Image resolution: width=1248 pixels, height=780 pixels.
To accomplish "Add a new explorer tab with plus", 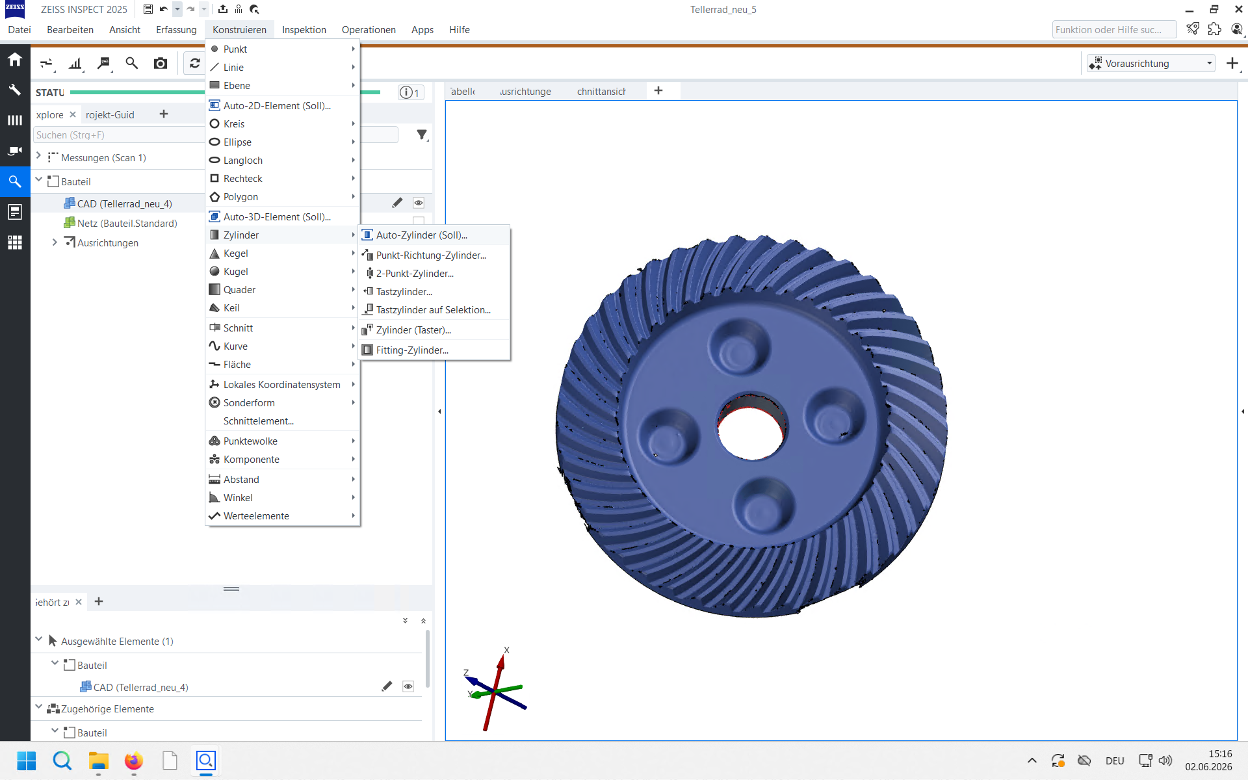I will 164,114.
